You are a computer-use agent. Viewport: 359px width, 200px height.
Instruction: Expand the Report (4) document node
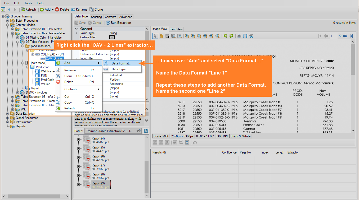tap(78, 140)
